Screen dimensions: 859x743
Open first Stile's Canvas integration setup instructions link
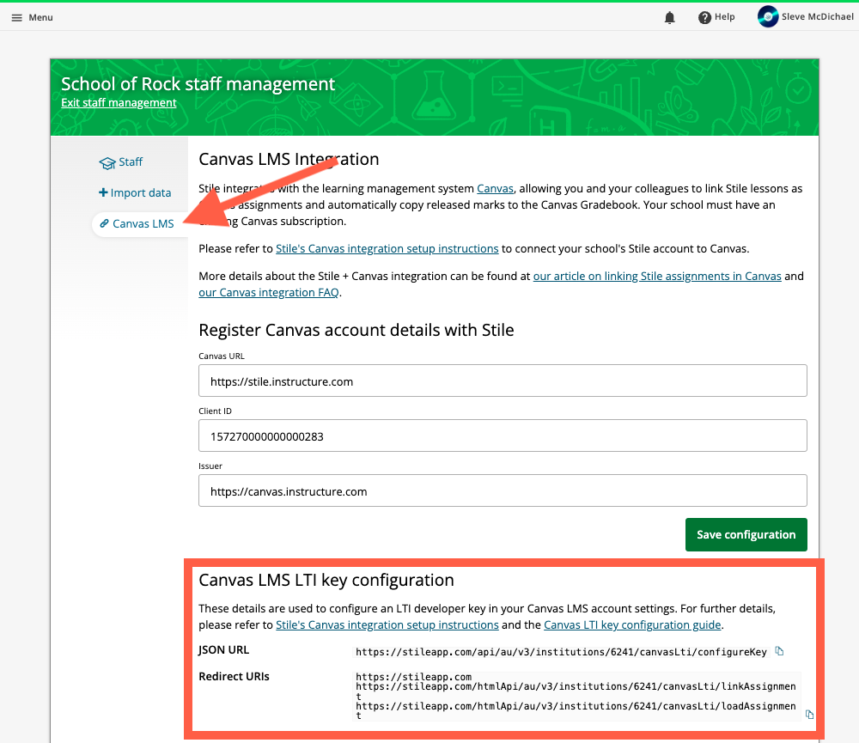387,249
